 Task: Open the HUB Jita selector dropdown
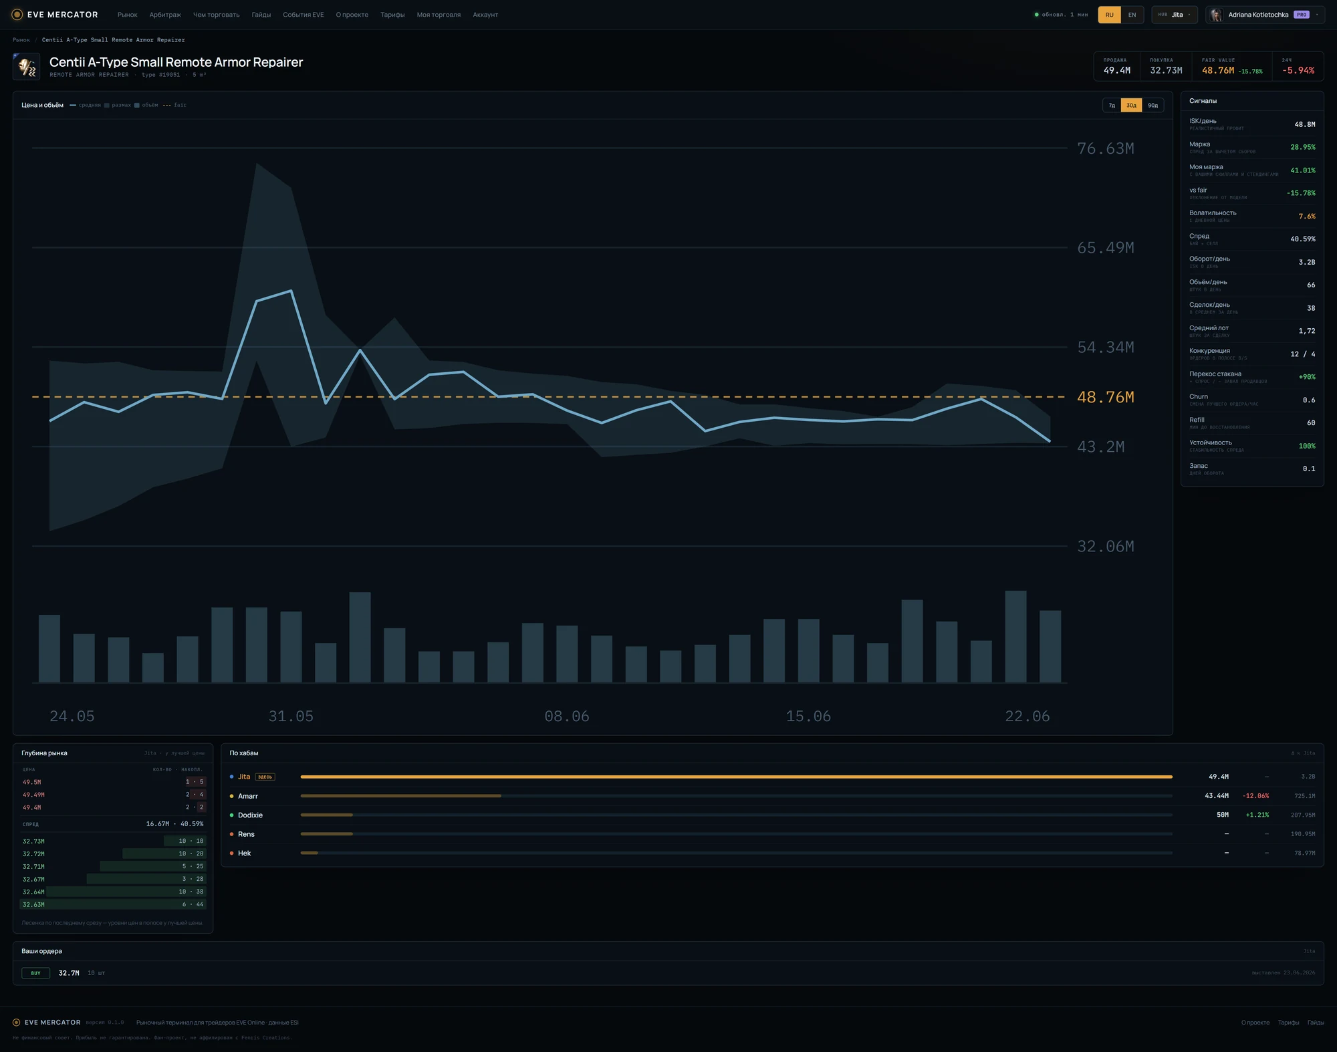click(1175, 15)
